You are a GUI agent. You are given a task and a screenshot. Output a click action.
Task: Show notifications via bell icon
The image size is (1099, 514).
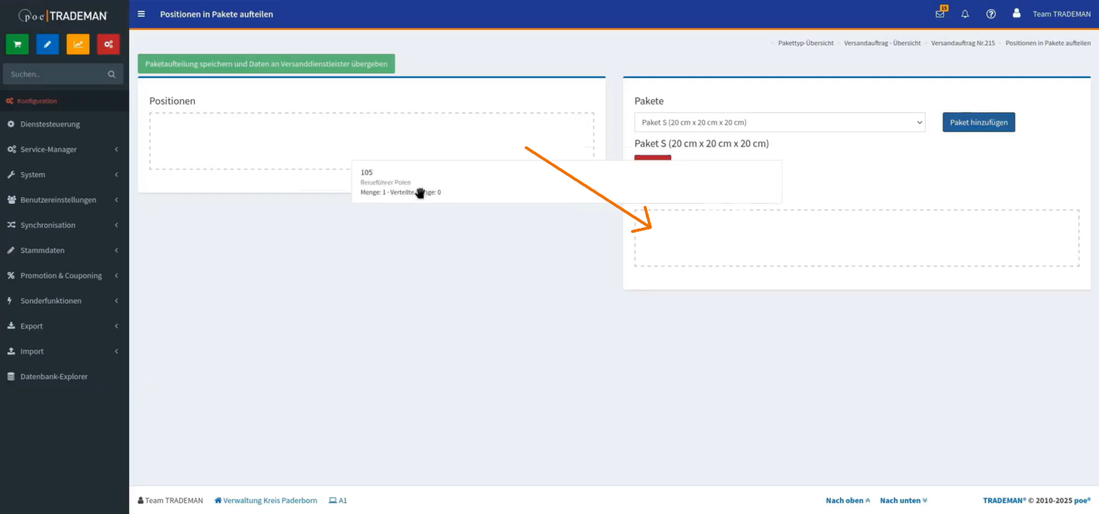click(965, 14)
